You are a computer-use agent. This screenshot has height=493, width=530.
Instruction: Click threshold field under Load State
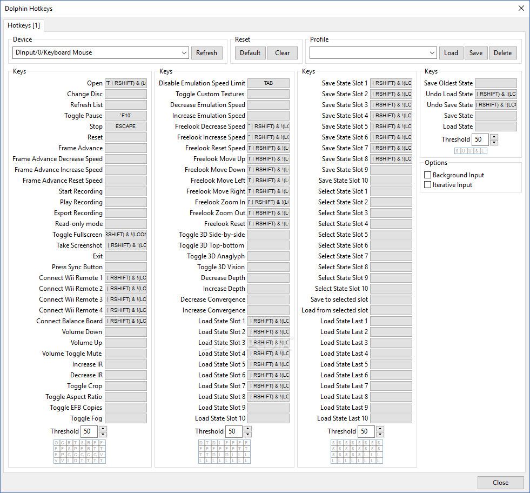coord(480,139)
